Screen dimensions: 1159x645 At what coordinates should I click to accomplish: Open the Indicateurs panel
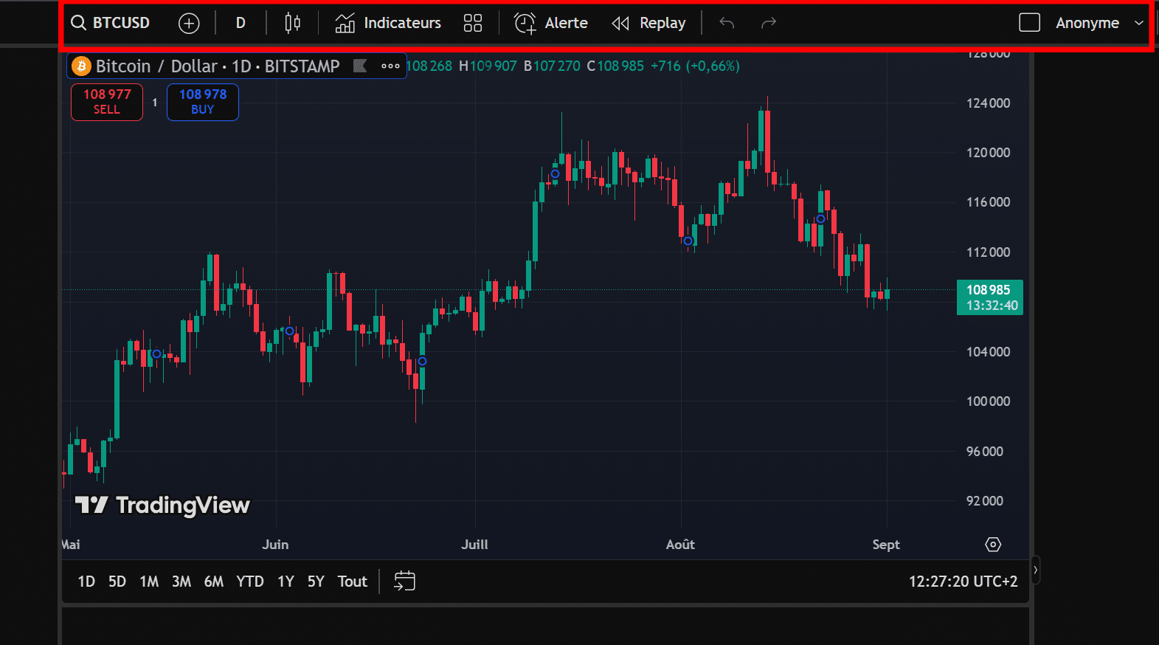388,24
